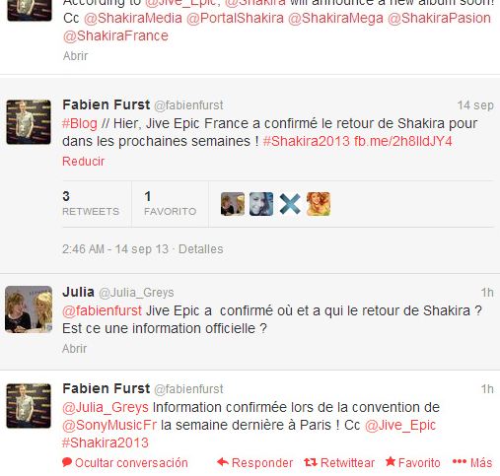Image resolution: width=500 pixels, height=476 pixels.
Task: View the 3 Retweets count
Action: (91, 204)
